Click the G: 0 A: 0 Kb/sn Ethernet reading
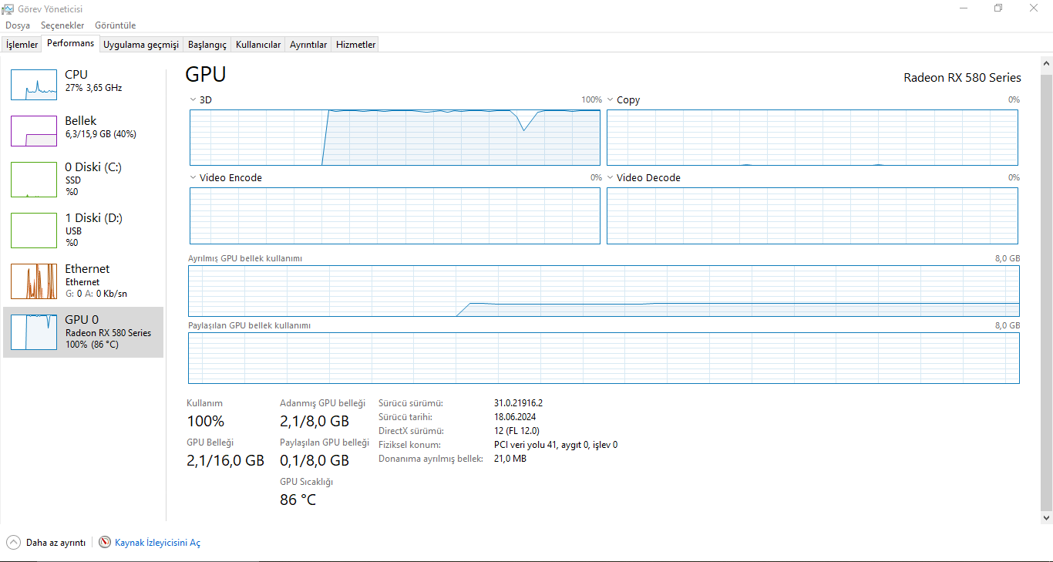1053x562 pixels. (x=96, y=294)
